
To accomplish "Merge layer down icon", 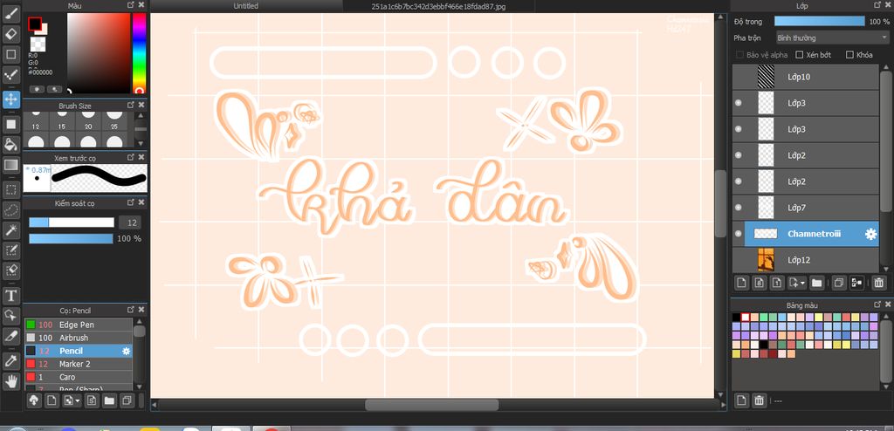I will point(856,282).
